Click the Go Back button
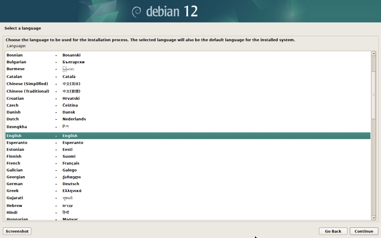Screen dimensions: 381x238 point(333,231)
